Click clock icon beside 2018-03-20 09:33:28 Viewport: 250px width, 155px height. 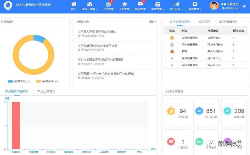tap(79, 36)
